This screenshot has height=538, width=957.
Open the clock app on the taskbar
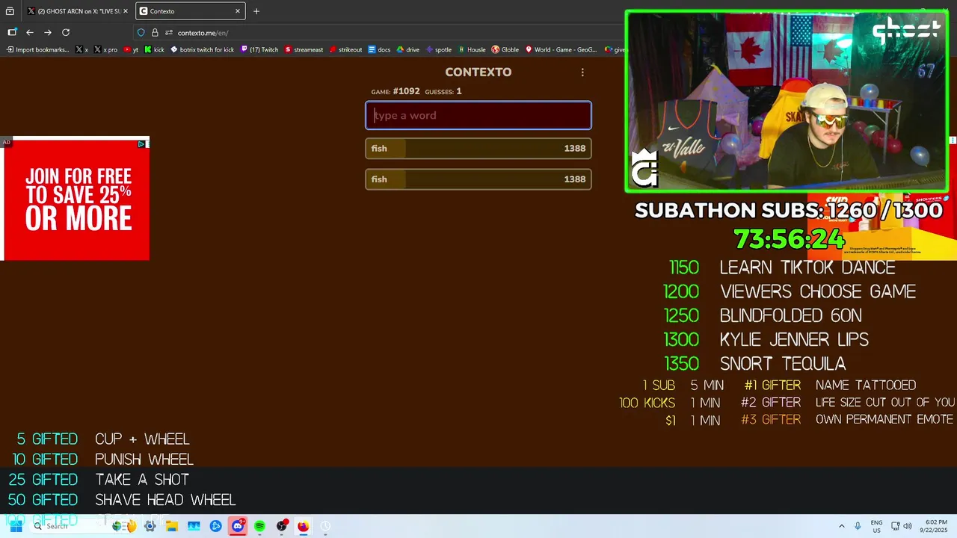click(x=325, y=526)
